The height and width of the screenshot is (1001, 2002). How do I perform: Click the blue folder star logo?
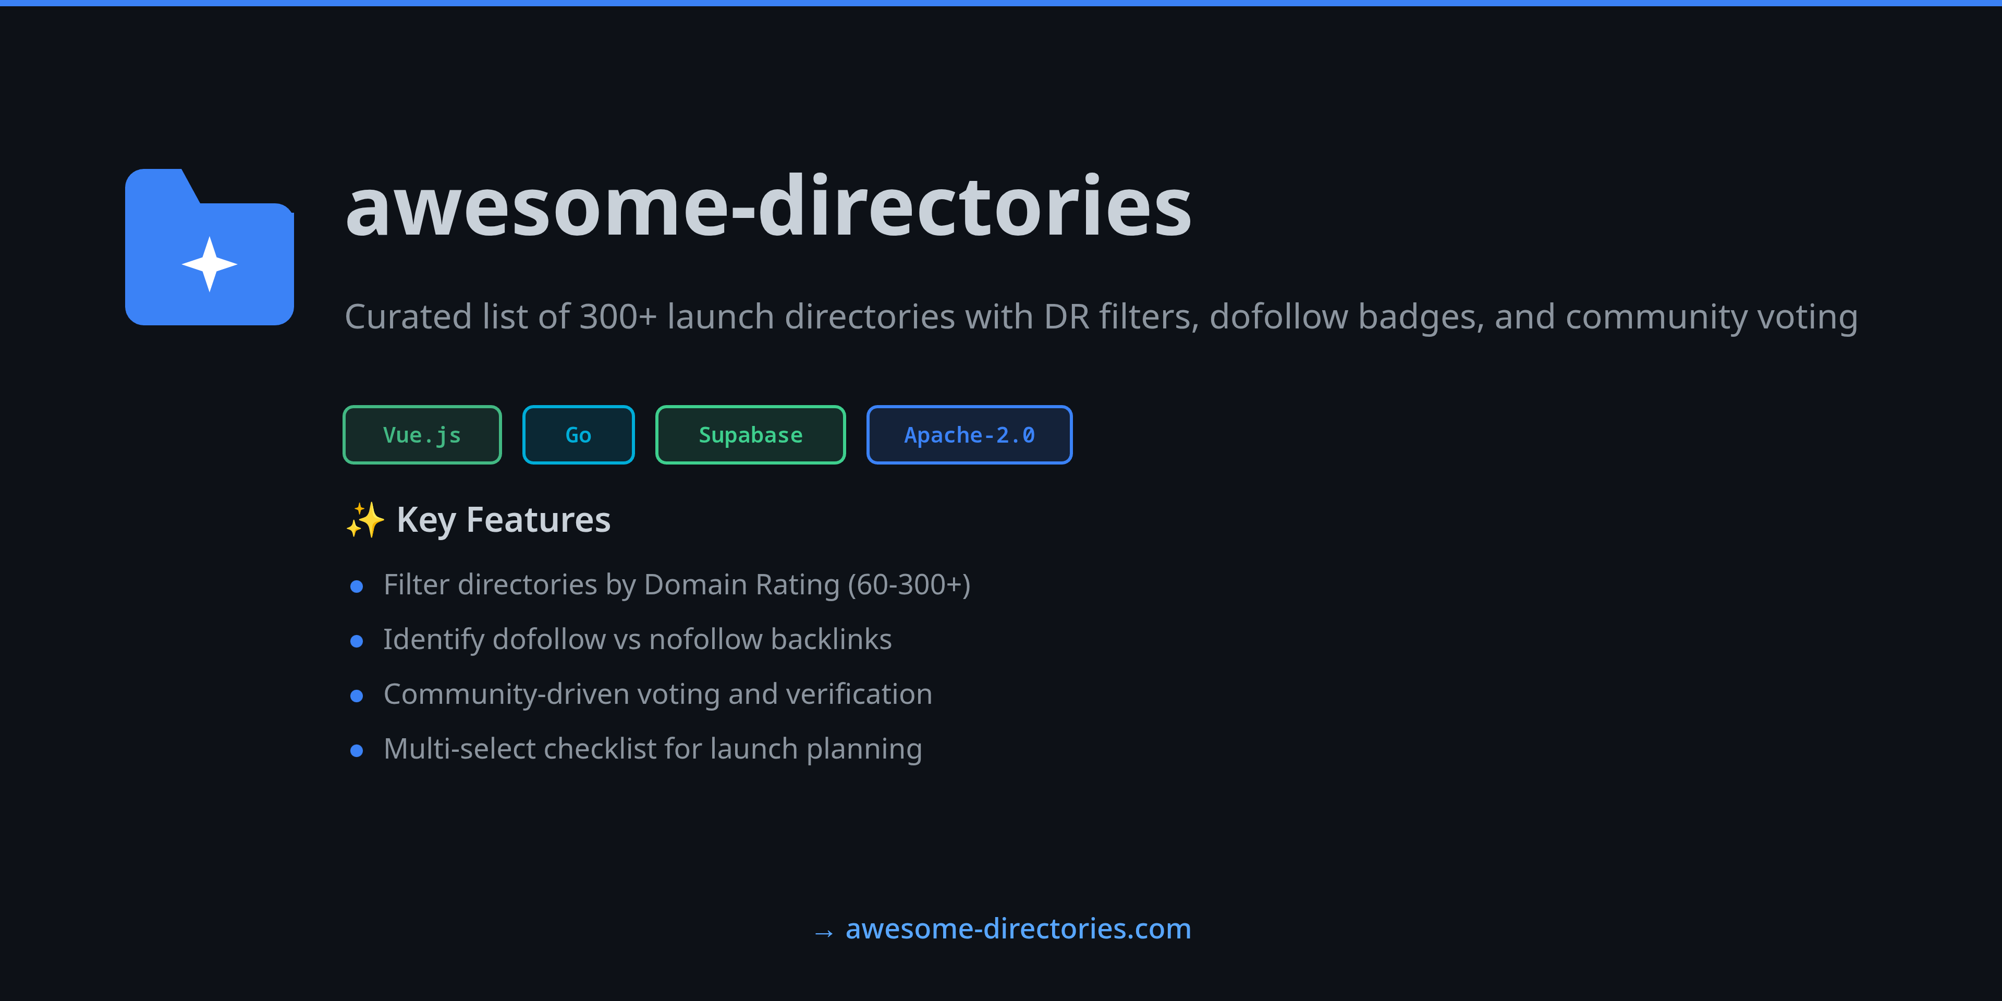tap(209, 247)
